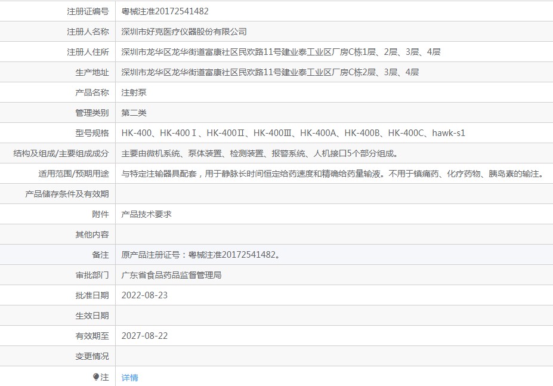
Task: Select product name 注射泵
Action: click(134, 92)
